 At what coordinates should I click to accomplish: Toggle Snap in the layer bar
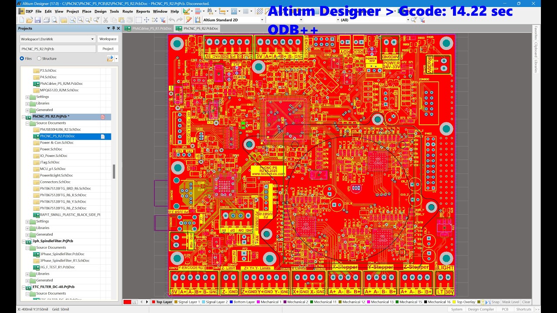tap(496, 302)
